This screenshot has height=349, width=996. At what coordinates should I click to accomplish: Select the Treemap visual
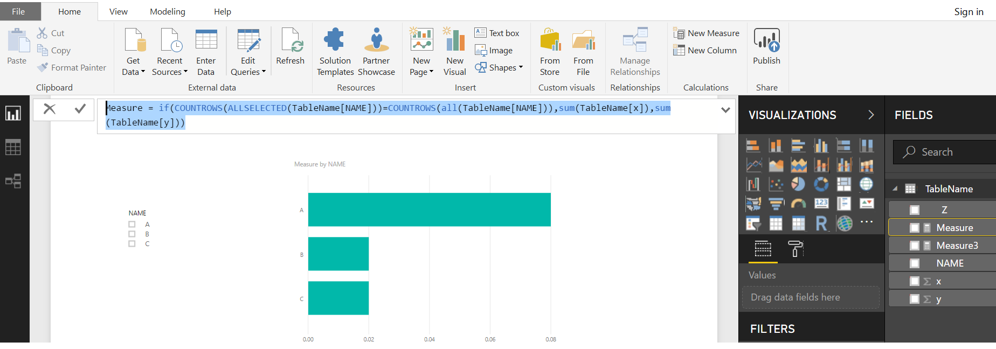tap(843, 184)
